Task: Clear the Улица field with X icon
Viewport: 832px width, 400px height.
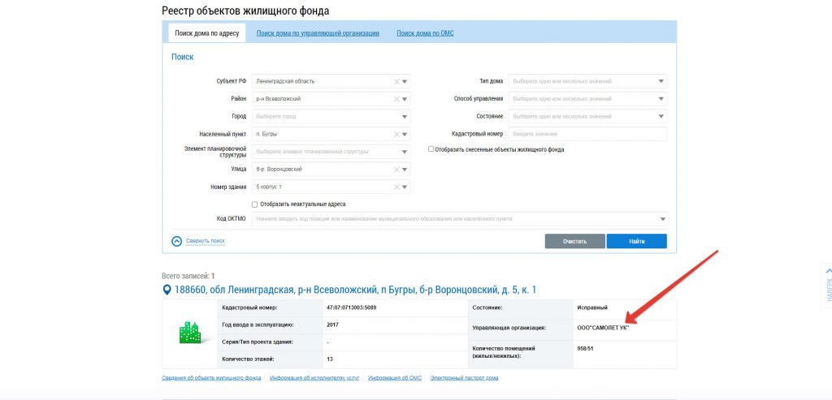Action: click(x=396, y=170)
